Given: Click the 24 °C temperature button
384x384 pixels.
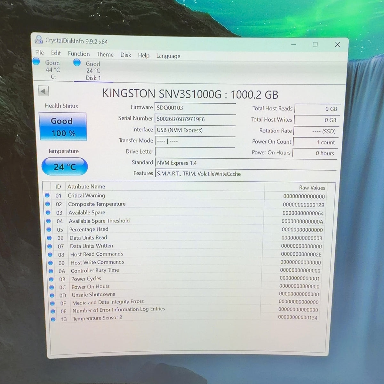Looking at the screenshot, I should point(65,166).
